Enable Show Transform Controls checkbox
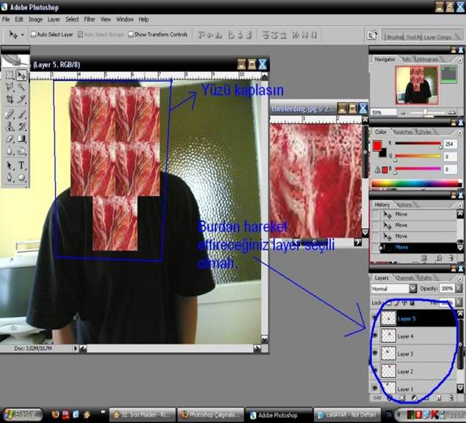Screen dimensions: 466x423 pyautogui.click(x=131, y=35)
